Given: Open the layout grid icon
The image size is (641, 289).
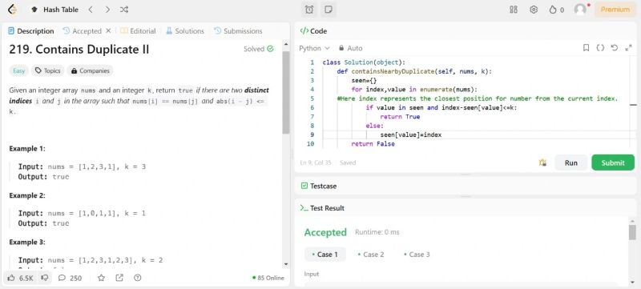Looking at the screenshot, I should click(x=514, y=10).
